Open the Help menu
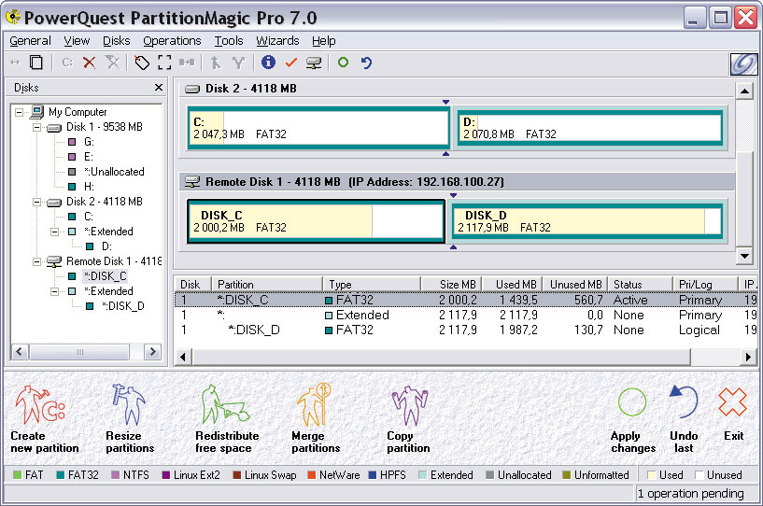 pyautogui.click(x=323, y=41)
